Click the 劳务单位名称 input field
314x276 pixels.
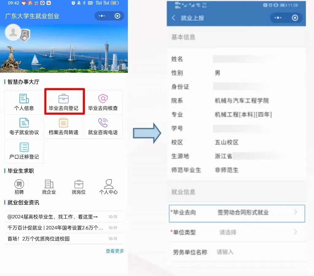tap(237, 252)
